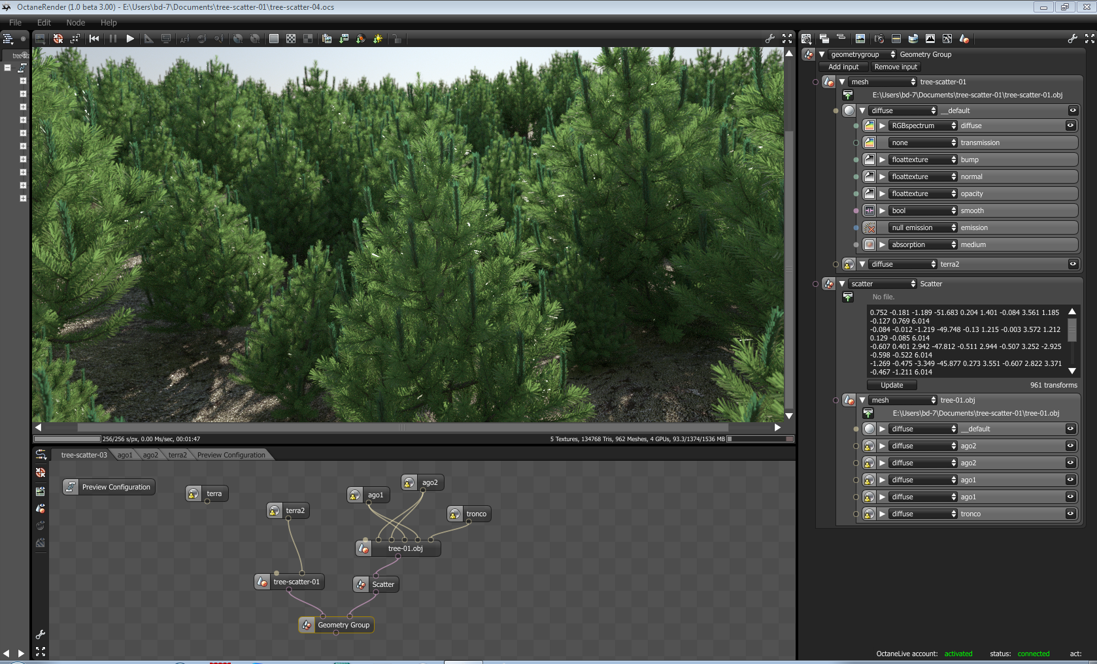
Task: Select the tronco material node
Action: click(469, 514)
